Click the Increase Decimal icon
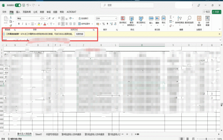The image size is (223, 140). [x=111, y=24]
